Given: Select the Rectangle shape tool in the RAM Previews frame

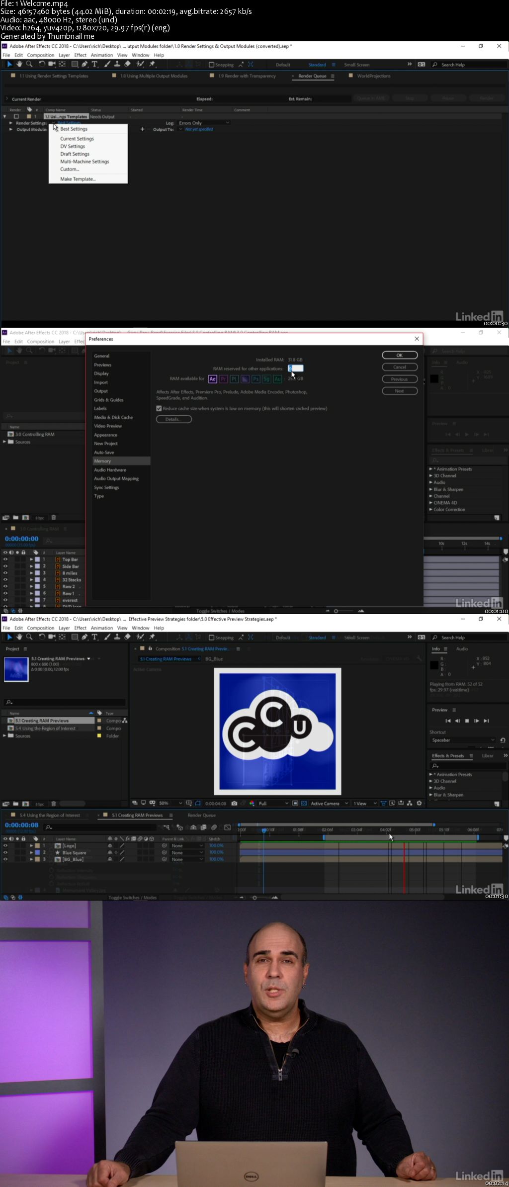Looking at the screenshot, I should tap(75, 637).
